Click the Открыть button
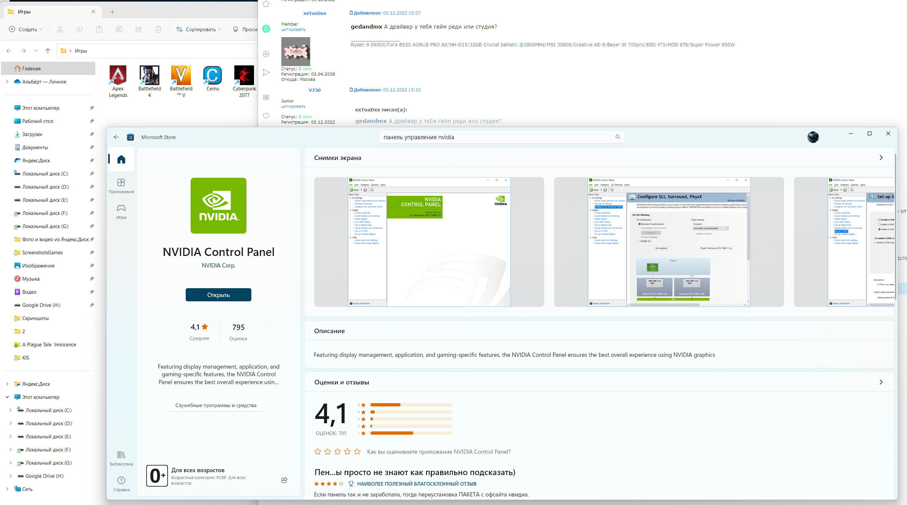This screenshot has height=505, width=907. point(218,295)
